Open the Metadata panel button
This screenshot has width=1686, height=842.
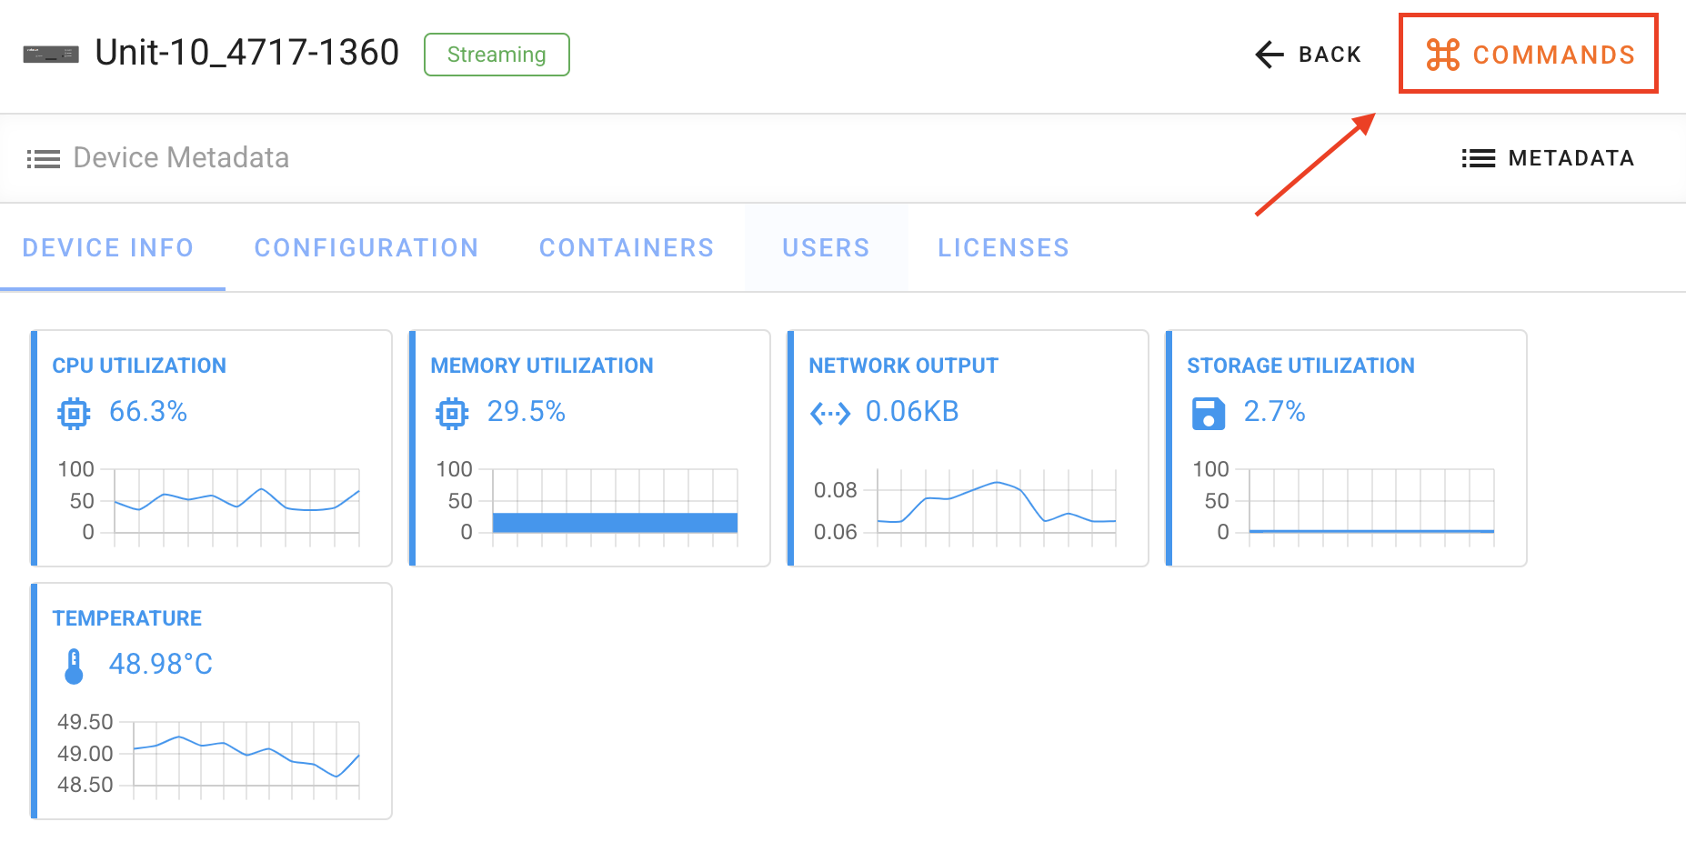coord(1548,158)
